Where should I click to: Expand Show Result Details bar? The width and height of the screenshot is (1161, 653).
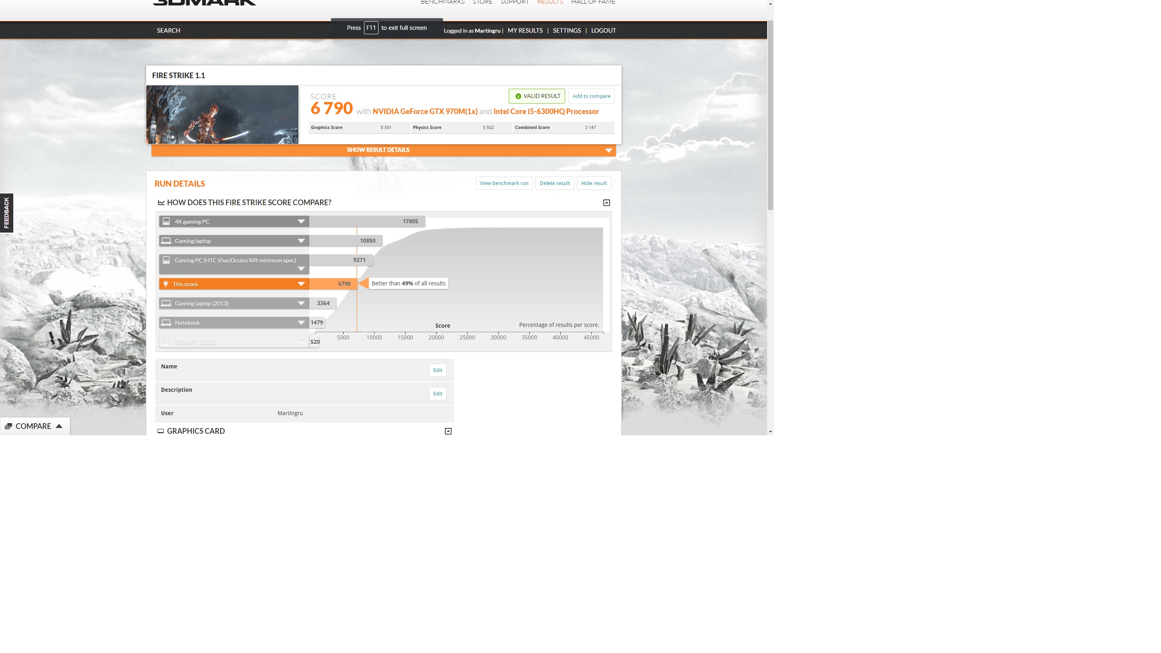coord(383,150)
